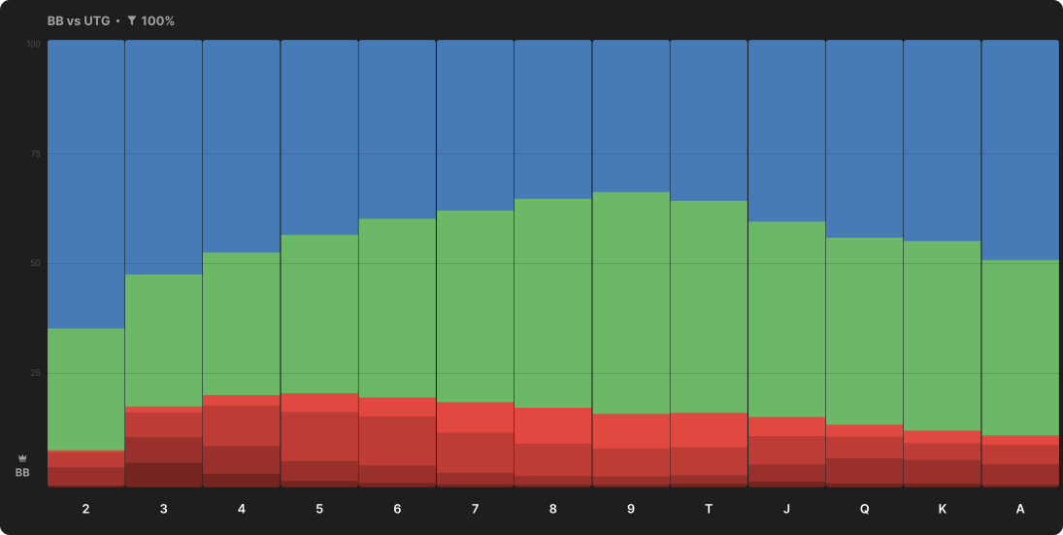Click x-axis label 4
Image resolution: width=1063 pixels, height=535 pixels.
tap(242, 509)
